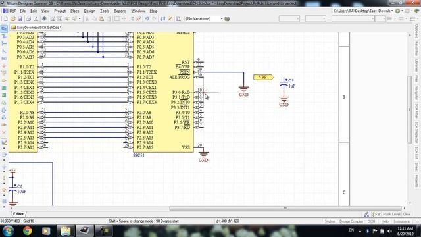Click the Mask Level button
This screenshot has width=421, height=237.
click(391, 214)
